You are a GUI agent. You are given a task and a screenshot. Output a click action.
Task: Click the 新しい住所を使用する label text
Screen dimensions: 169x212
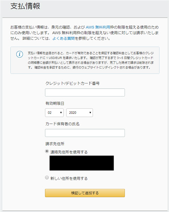pyautogui.click(x=69, y=178)
